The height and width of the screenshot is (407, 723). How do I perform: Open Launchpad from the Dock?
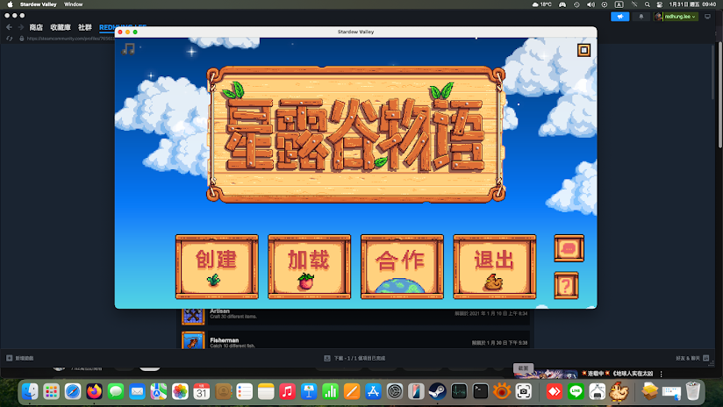click(51, 392)
